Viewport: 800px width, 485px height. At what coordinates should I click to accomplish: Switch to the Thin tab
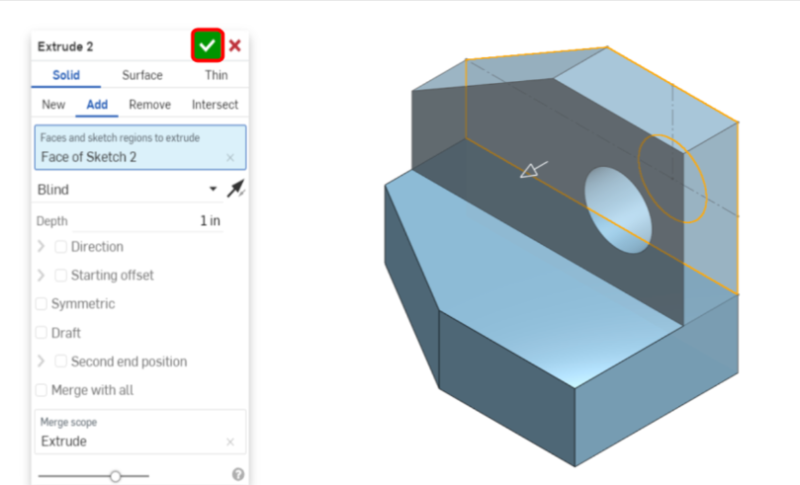[x=217, y=75]
